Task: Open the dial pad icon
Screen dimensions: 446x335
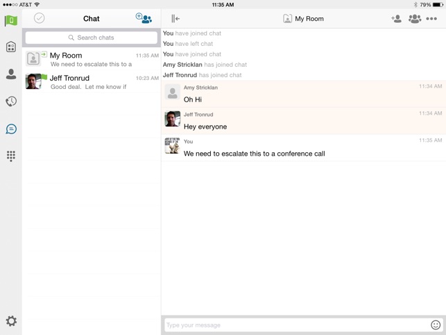Action: [x=11, y=156]
